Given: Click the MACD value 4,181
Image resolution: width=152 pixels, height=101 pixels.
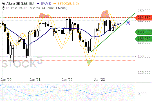Looking at the screenshot, I should (44, 87).
